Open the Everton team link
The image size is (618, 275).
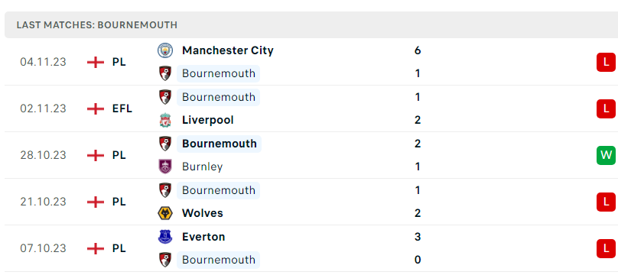click(203, 237)
